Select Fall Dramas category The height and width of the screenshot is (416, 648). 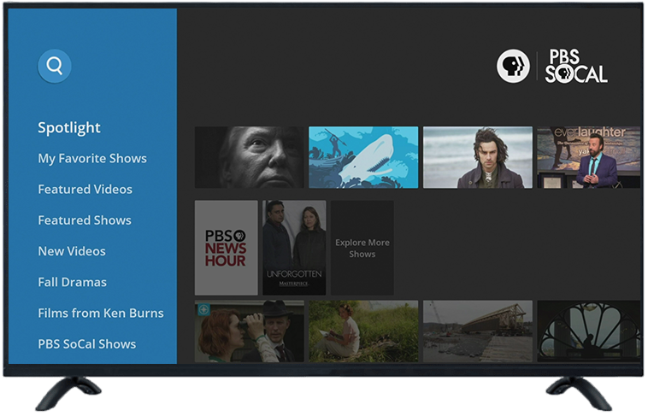73,282
